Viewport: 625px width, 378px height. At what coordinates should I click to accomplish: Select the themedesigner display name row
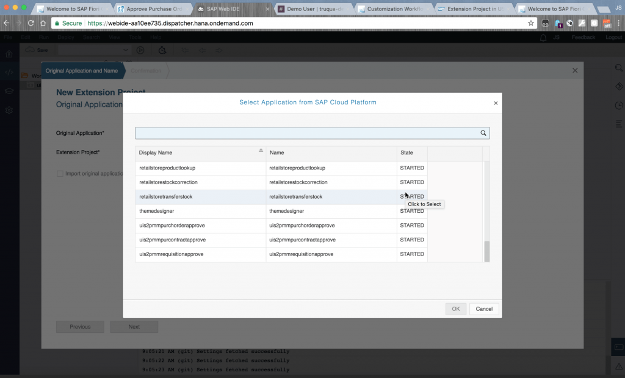click(200, 211)
